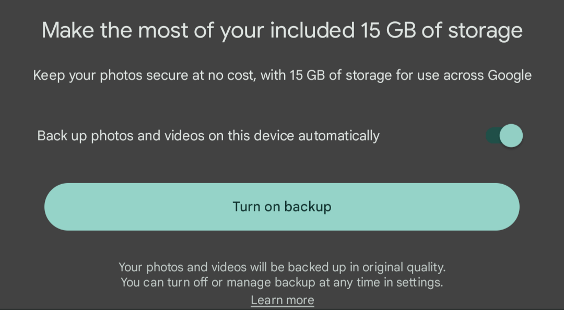Click the word 'settings' in the footer

pyautogui.click(x=419, y=282)
